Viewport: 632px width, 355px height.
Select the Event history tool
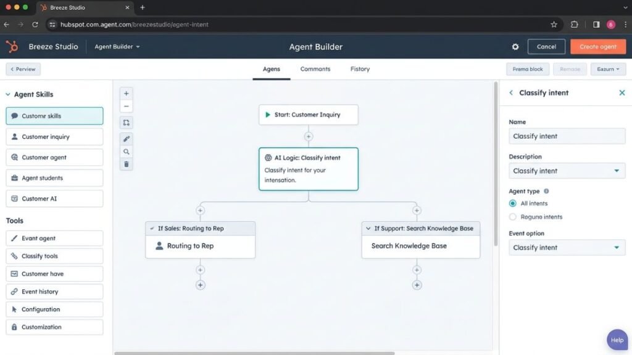[54, 292]
